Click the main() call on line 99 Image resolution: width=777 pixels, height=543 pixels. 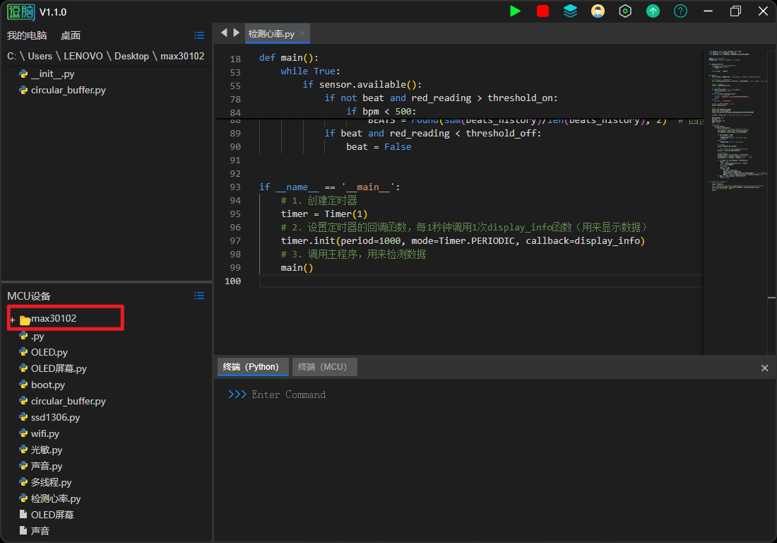click(x=297, y=268)
